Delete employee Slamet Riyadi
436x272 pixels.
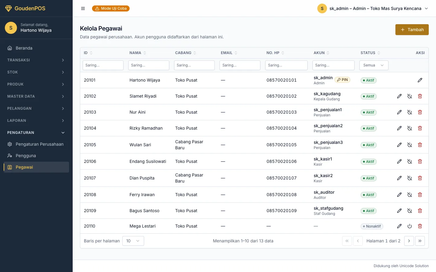click(x=420, y=96)
